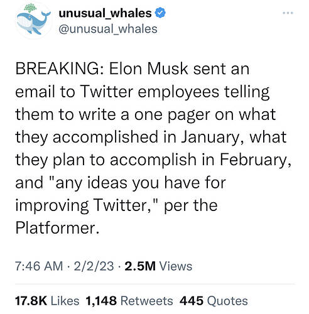This screenshot has width=309, height=314.
Task: View the 2.5M Views analytics
Action: 158,266
